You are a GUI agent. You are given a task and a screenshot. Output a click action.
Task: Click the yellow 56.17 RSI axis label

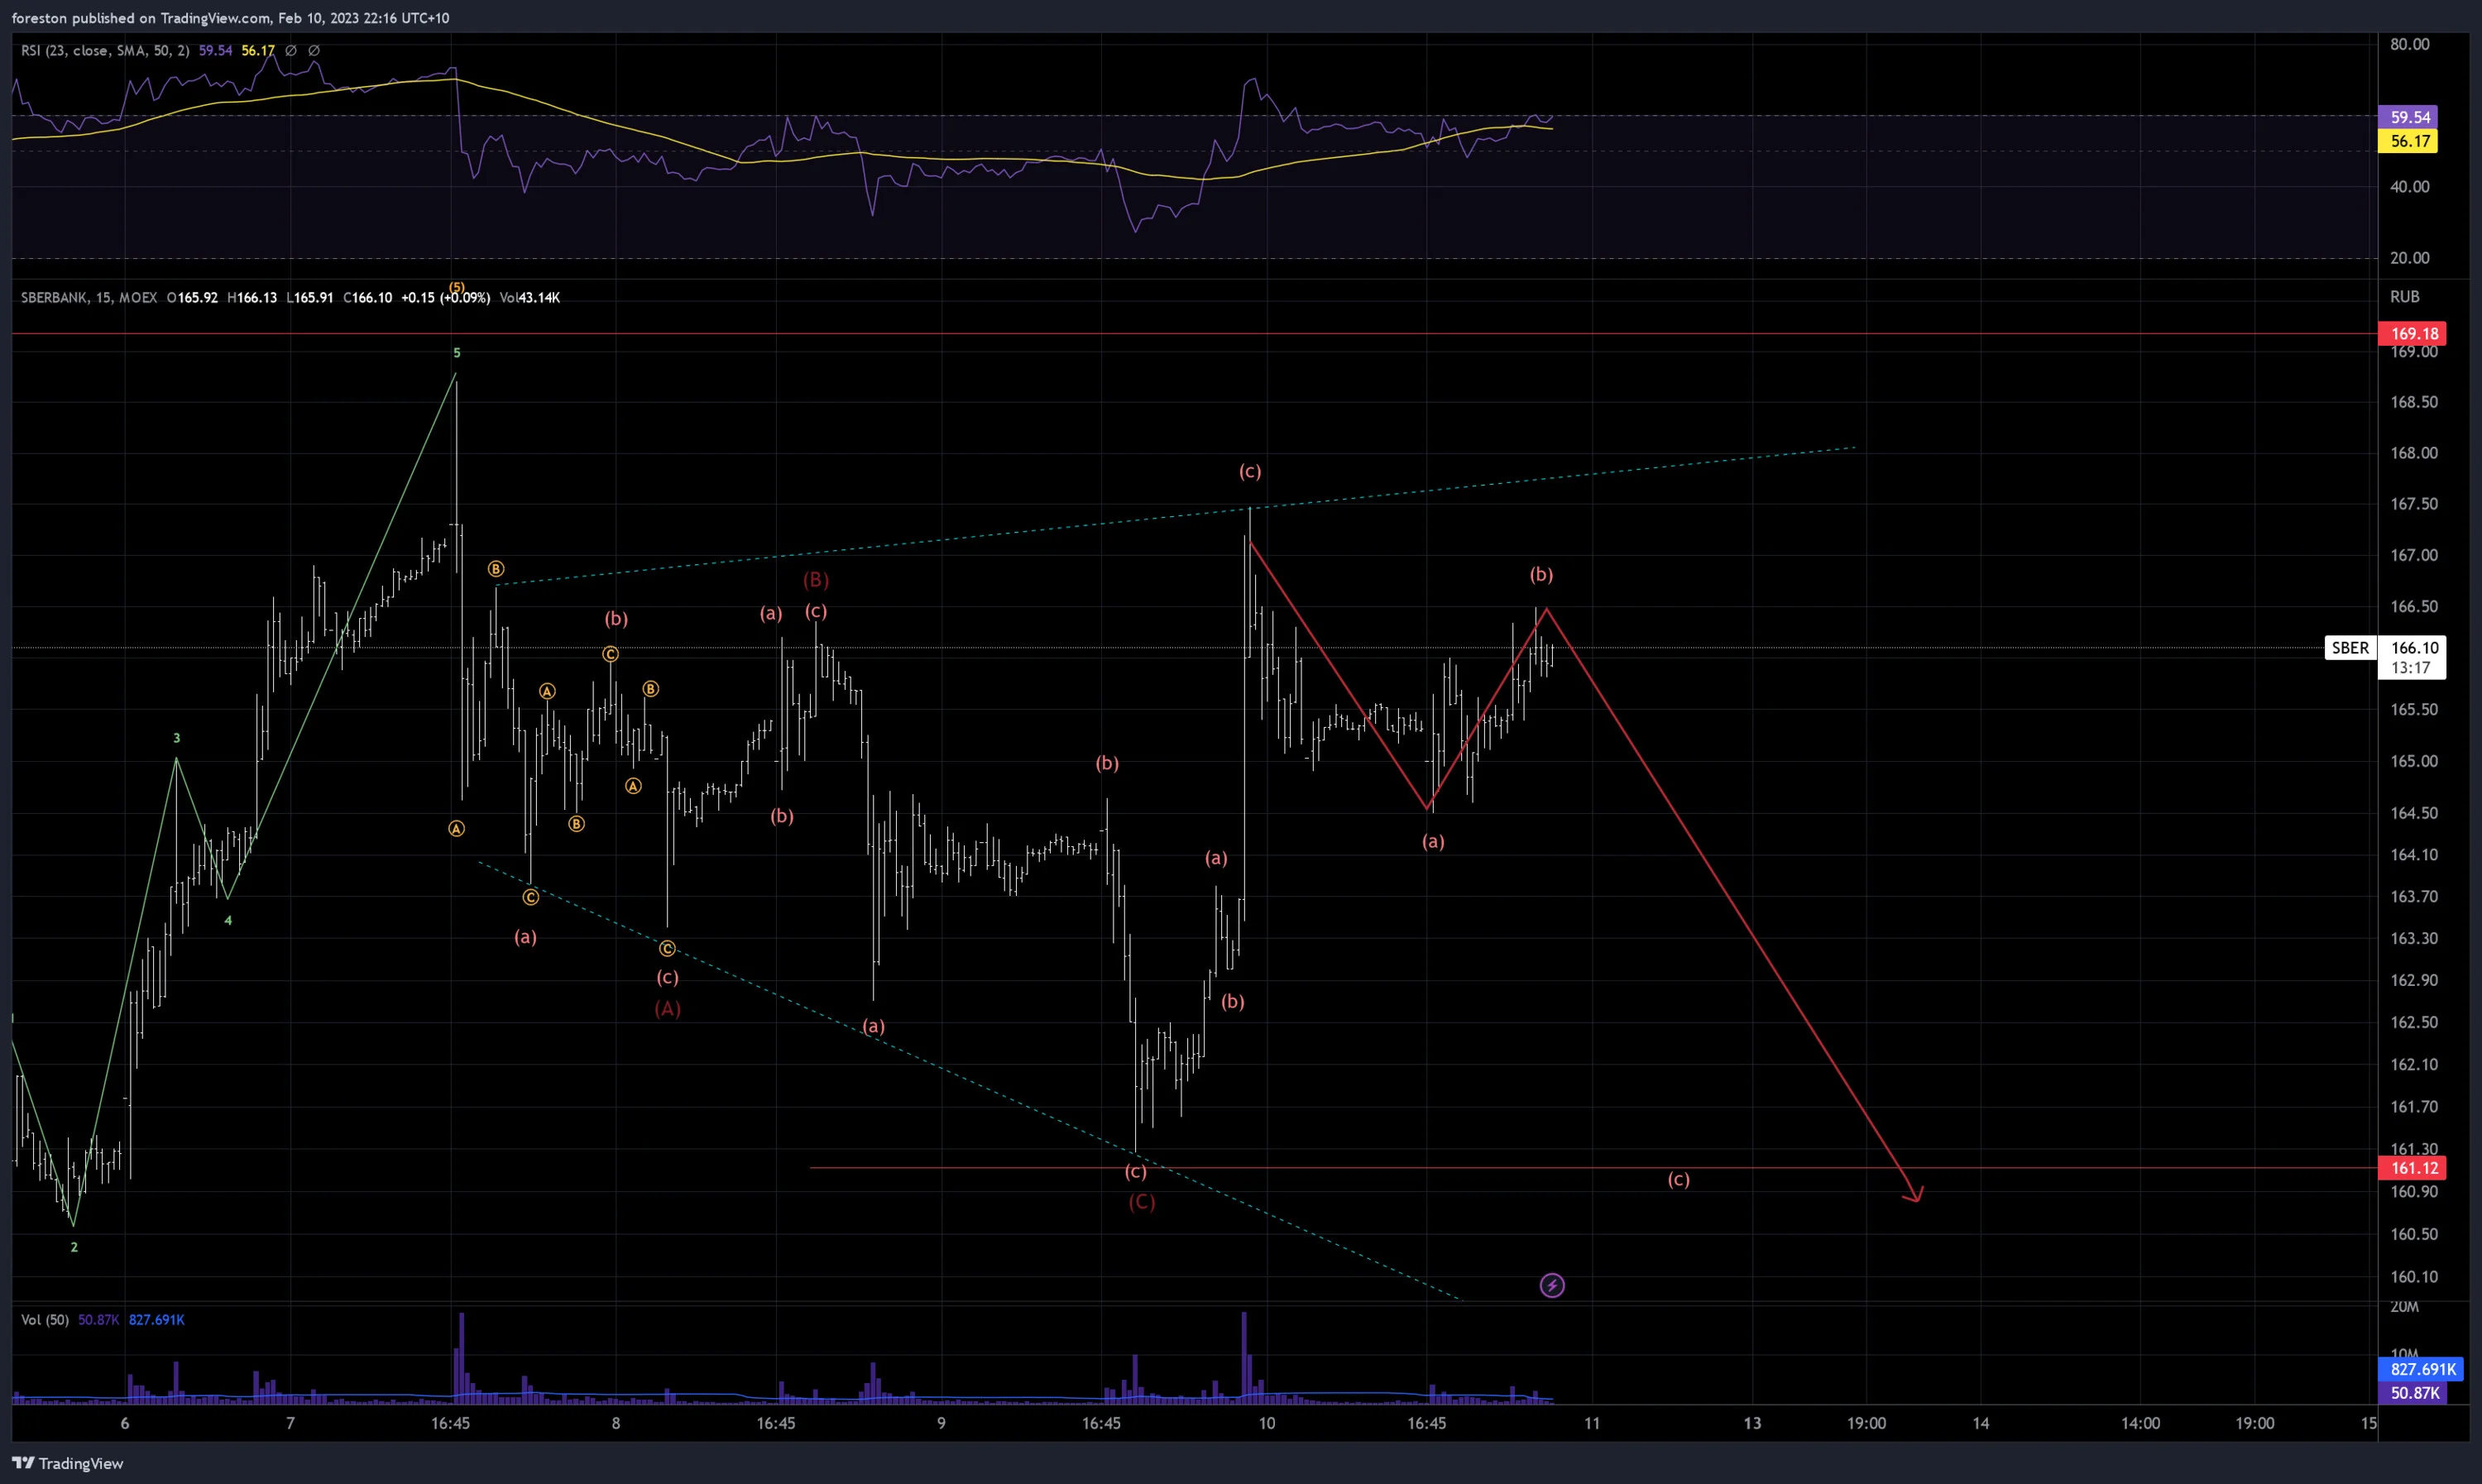(2409, 141)
